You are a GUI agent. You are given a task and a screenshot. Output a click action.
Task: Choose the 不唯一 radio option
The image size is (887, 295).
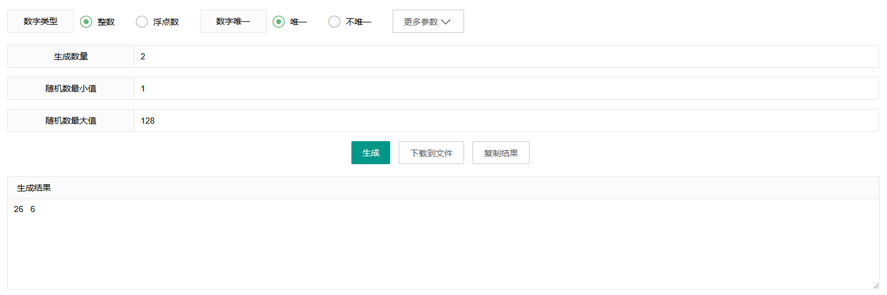(334, 22)
